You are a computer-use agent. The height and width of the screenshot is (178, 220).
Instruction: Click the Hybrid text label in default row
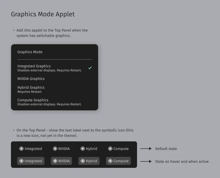pyautogui.click(x=92, y=149)
